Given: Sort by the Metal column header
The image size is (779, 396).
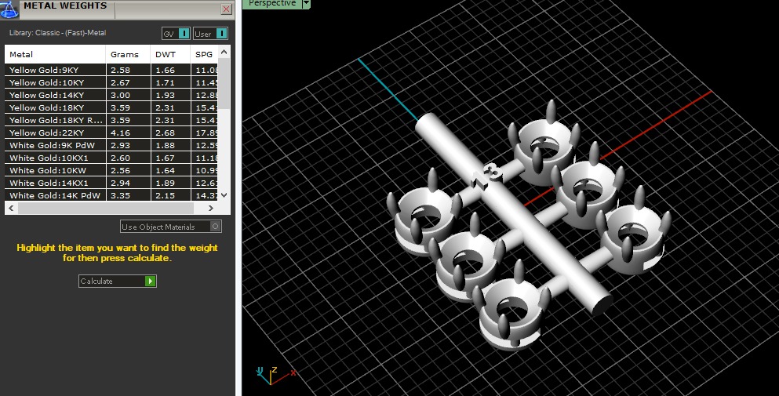Looking at the screenshot, I should pyautogui.click(x=55, y=54).
